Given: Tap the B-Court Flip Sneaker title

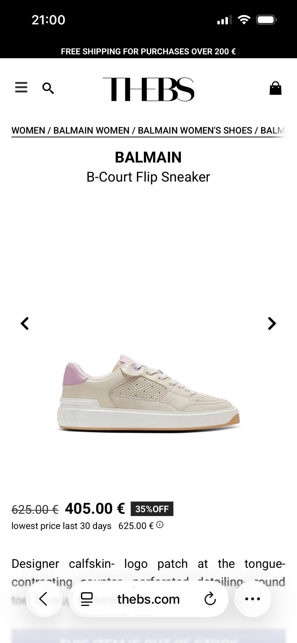Looking at the screenshot, I should click(148, 177).
